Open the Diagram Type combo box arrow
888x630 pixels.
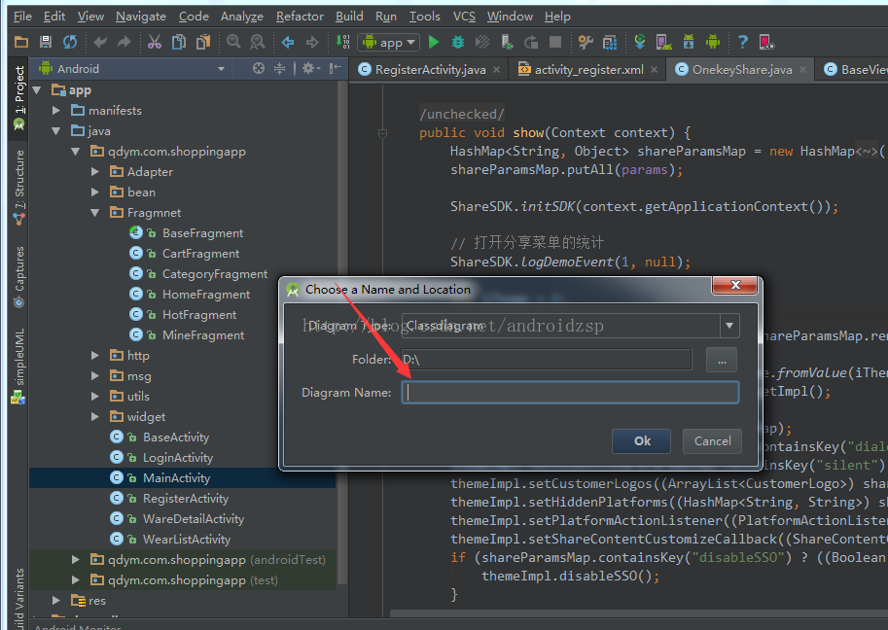[x=729, y=326]
